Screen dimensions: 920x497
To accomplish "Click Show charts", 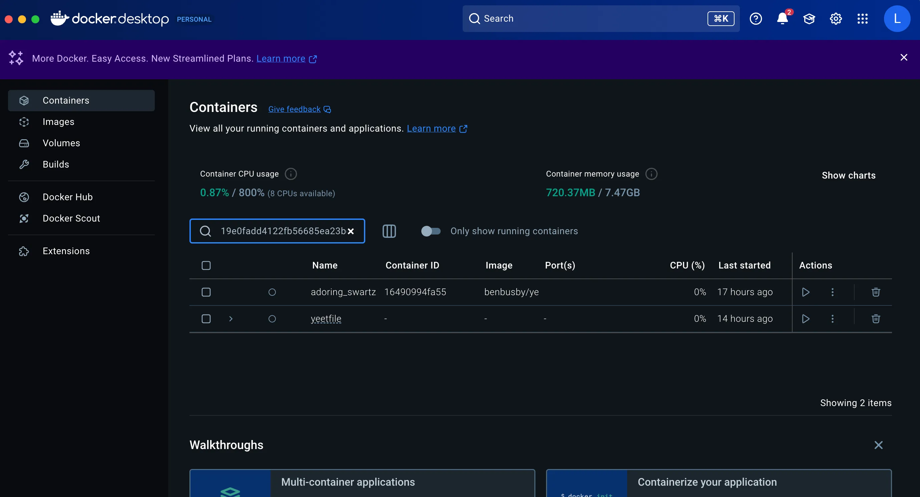I will point(848,175).
